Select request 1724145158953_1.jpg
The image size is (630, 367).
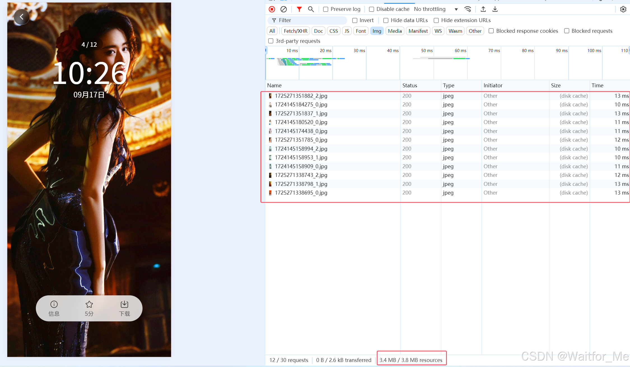coord(447,157)
